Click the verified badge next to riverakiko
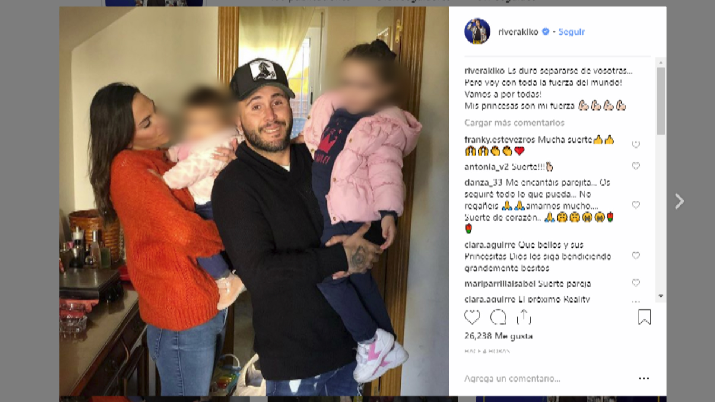 tap(546, 32)
